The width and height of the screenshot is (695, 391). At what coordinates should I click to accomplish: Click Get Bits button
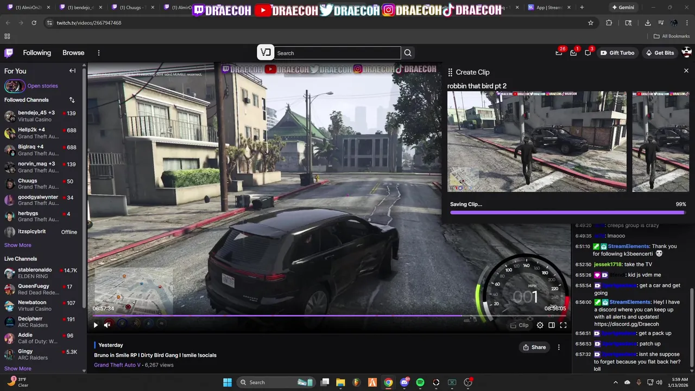point(660,53)
